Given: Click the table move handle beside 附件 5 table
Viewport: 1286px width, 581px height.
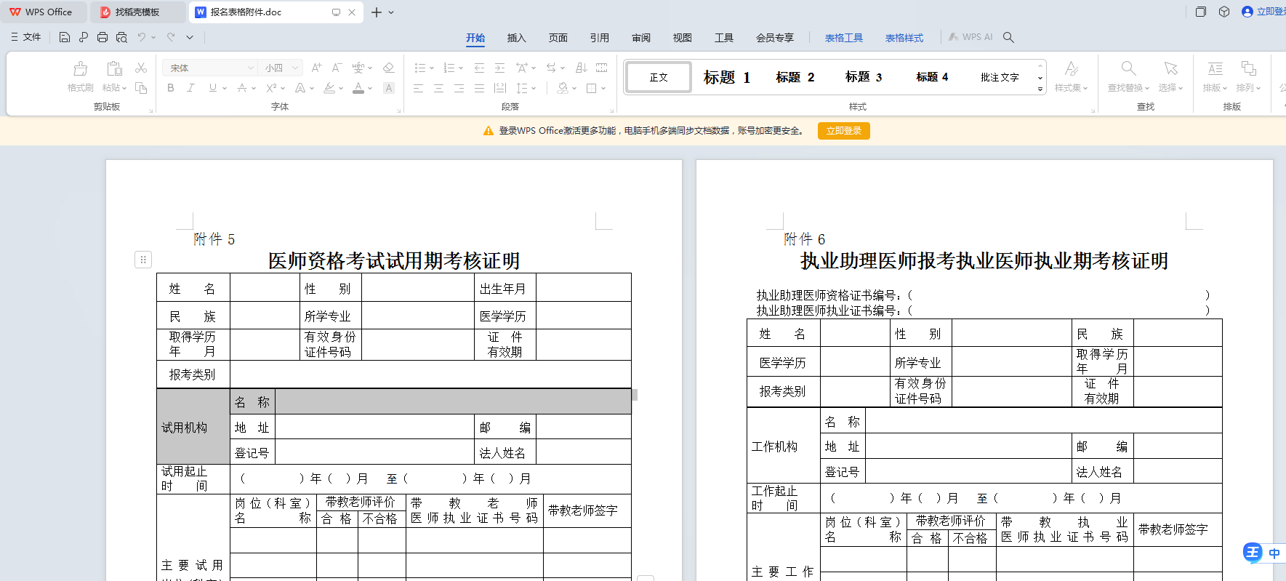Looking at the screenshot, I should (143, 260).
